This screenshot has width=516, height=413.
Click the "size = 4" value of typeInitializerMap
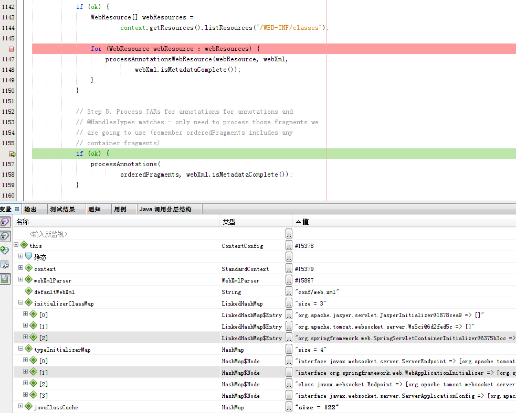click(310, 350)
